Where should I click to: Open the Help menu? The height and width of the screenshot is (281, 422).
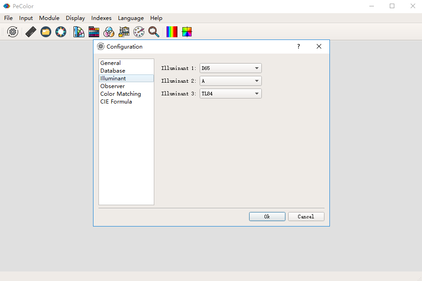[156, 18]
